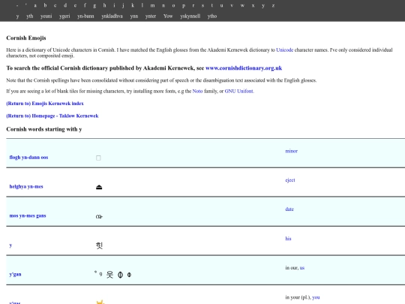The width and height of the screenshot is (405, 304).
Task: Click the 'eject' gloss link
Action: (x=290, y=180)
